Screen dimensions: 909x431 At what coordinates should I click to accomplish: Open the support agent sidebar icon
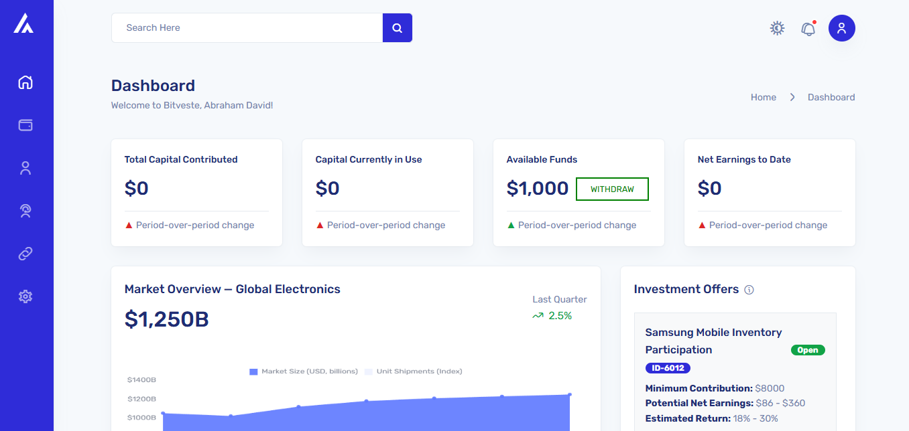click(x=25, y=211)
